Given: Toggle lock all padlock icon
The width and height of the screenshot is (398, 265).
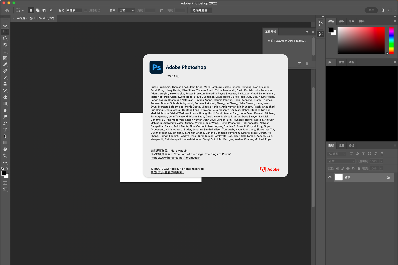Looking at the screenshot, I should (359, 169).
